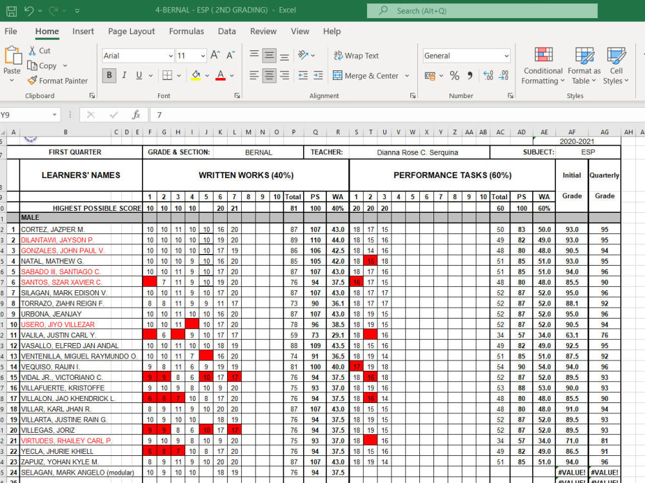Apply the red Font Color swatch
645x483 pixels.
221,75
